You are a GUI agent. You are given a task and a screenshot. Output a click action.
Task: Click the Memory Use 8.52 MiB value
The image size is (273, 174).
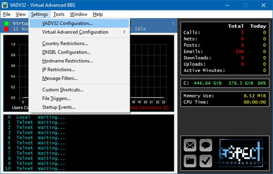[x=255, y=95]
